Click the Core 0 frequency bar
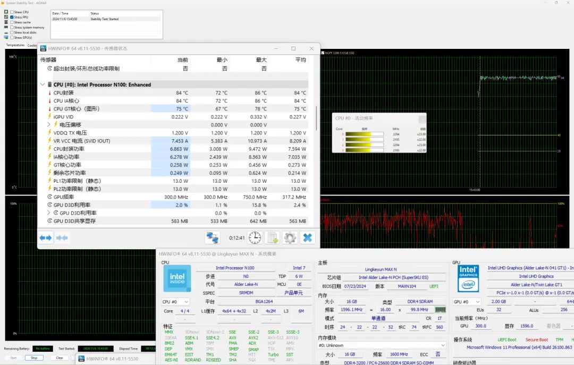574x365 pixels. 364,134
